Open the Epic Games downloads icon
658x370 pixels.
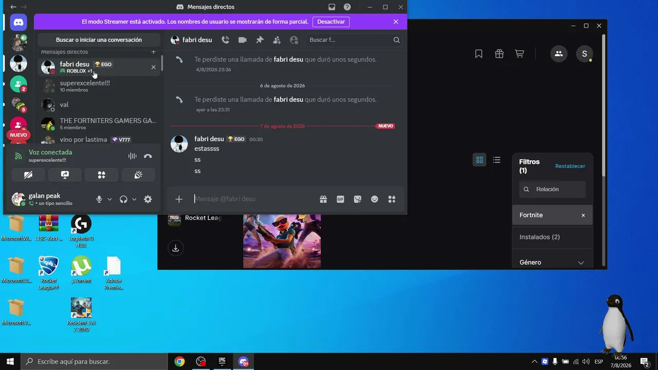click(176, 248)
